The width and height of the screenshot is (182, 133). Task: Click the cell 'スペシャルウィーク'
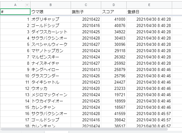click(x=51, y=44)
